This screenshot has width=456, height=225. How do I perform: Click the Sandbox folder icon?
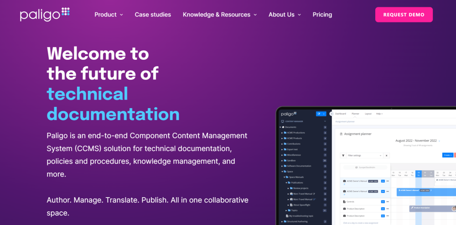285,160
